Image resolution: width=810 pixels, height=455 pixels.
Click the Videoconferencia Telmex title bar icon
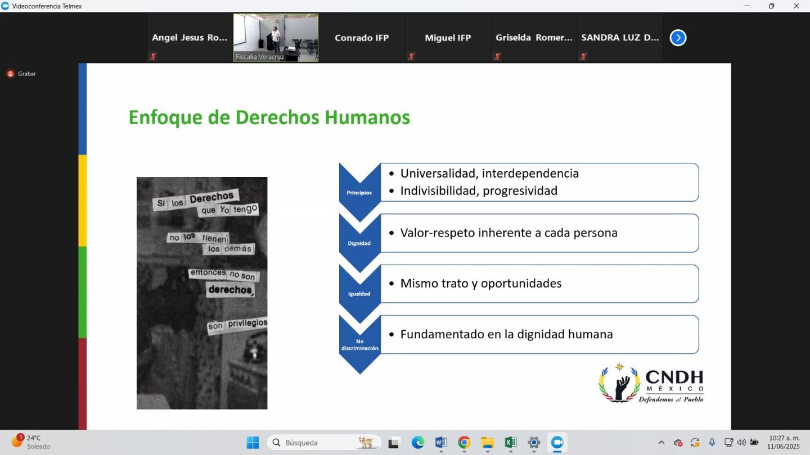(x=6, y=6)
